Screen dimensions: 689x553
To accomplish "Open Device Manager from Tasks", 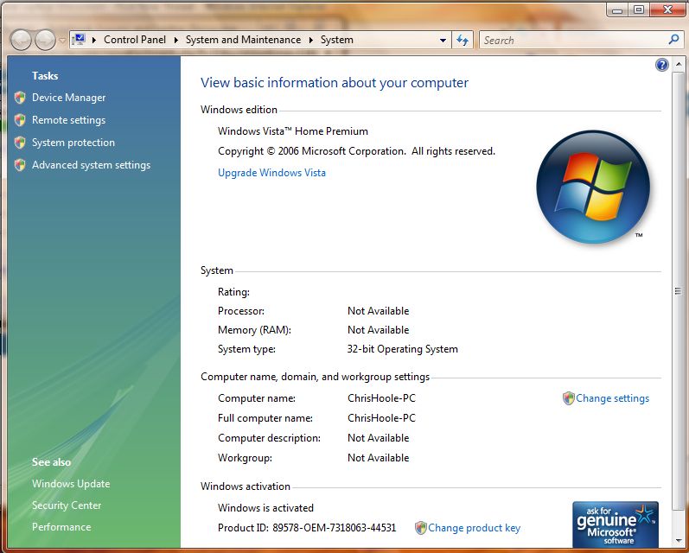I will click(x=68, y=98).
